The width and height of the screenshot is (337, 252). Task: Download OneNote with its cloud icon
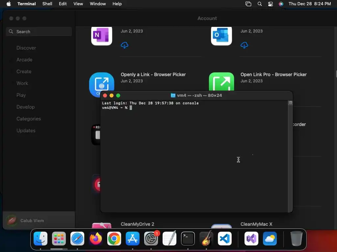pos(124,45)
